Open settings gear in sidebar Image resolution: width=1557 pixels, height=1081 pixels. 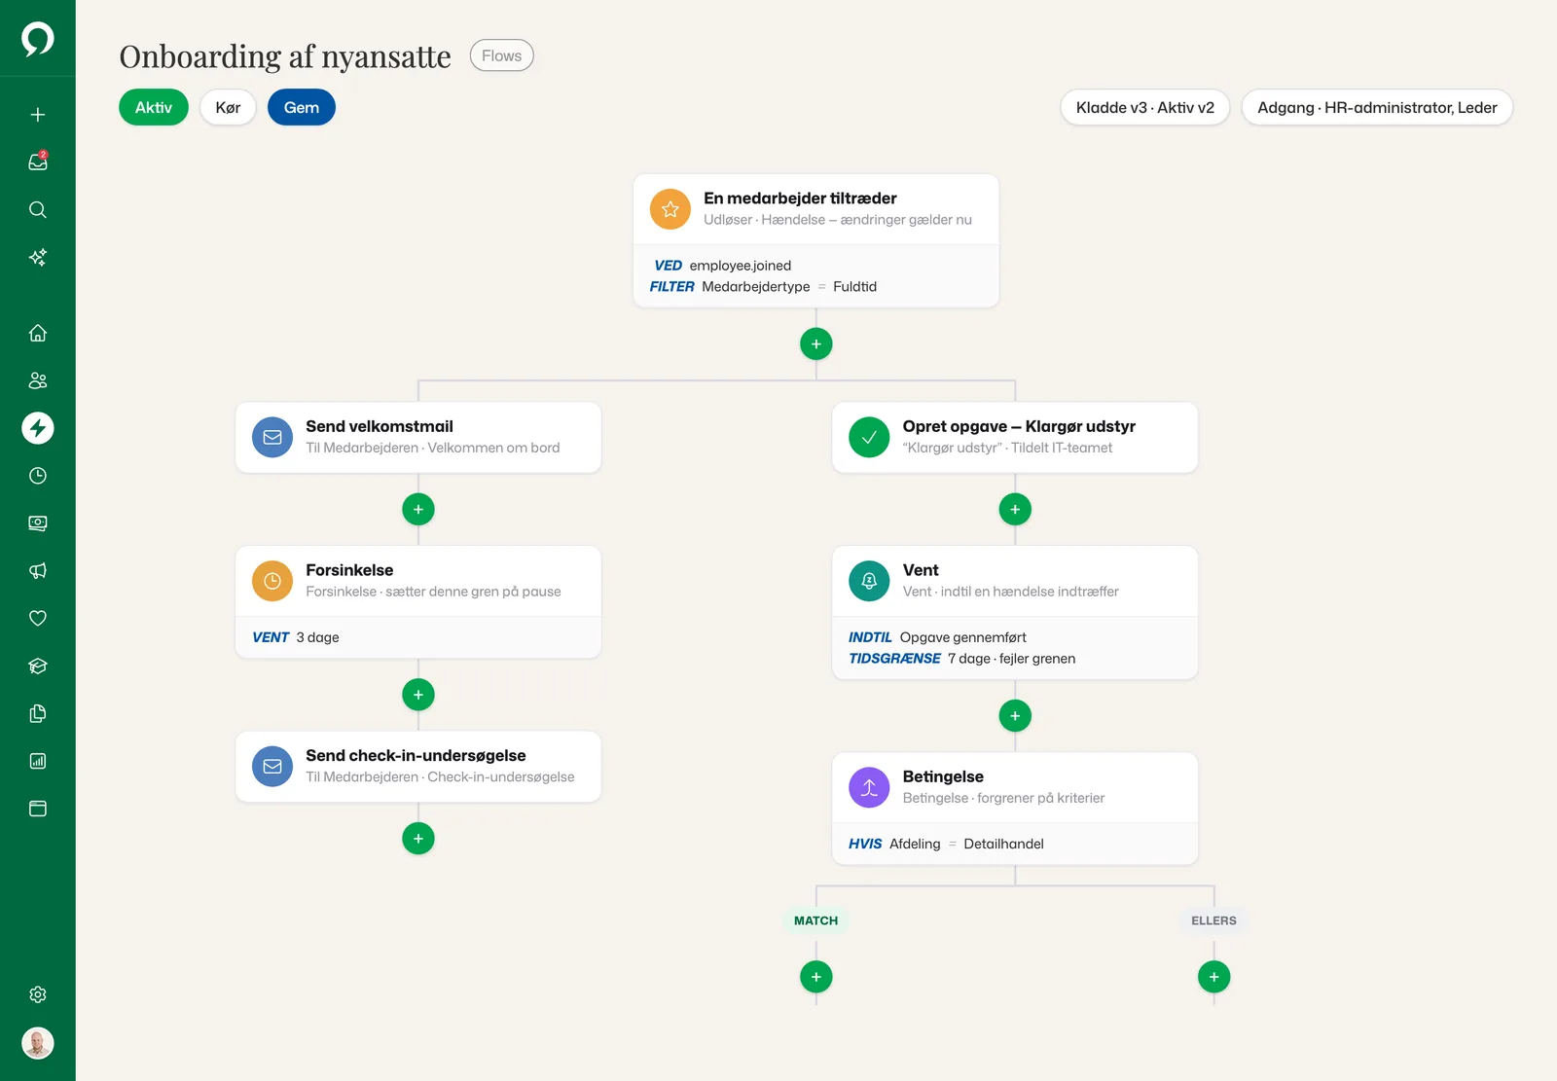(x=38, y=994)
